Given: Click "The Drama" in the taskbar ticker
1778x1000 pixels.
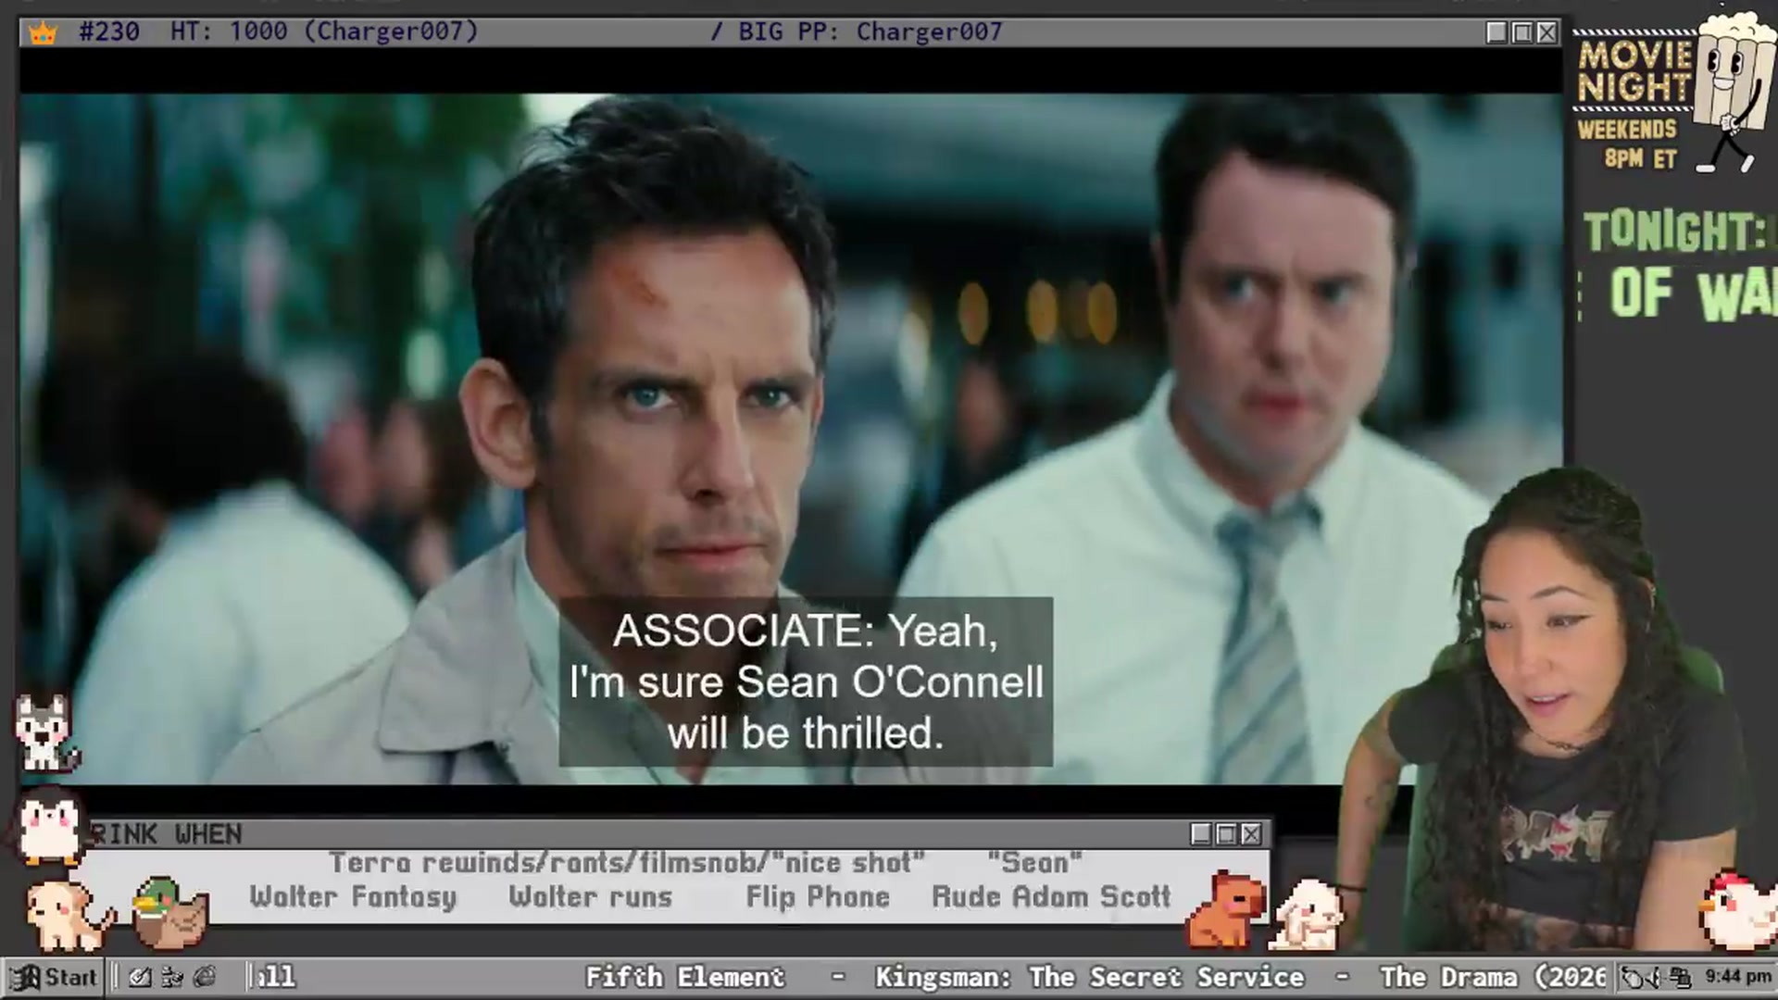Looking at the screenshot, I should click(1448, 977).
